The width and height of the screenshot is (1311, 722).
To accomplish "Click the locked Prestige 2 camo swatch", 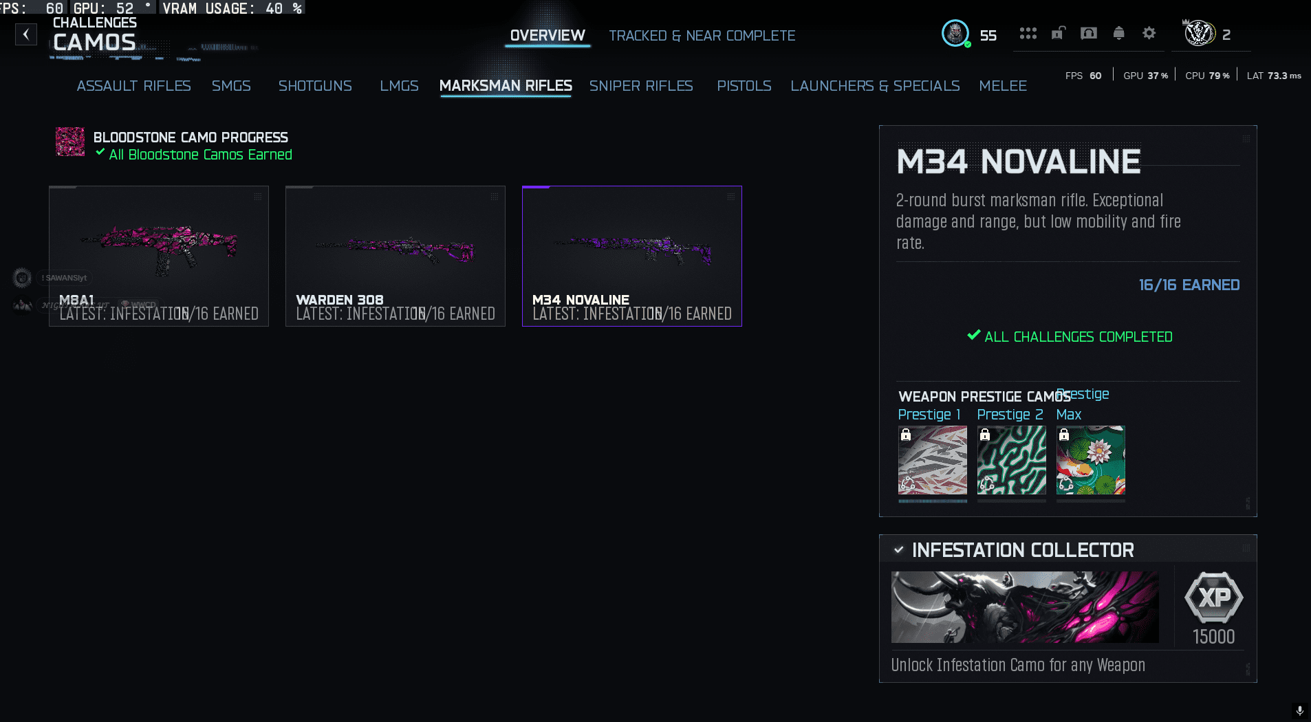I will (1011, 460).
